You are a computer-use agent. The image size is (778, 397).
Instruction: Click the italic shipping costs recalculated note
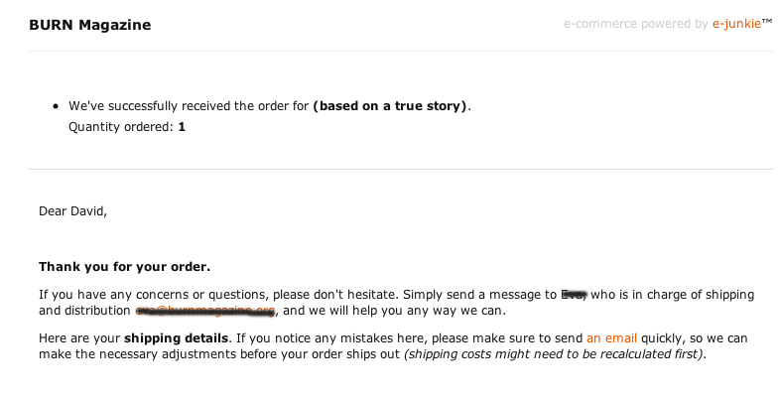click(555, 354)
